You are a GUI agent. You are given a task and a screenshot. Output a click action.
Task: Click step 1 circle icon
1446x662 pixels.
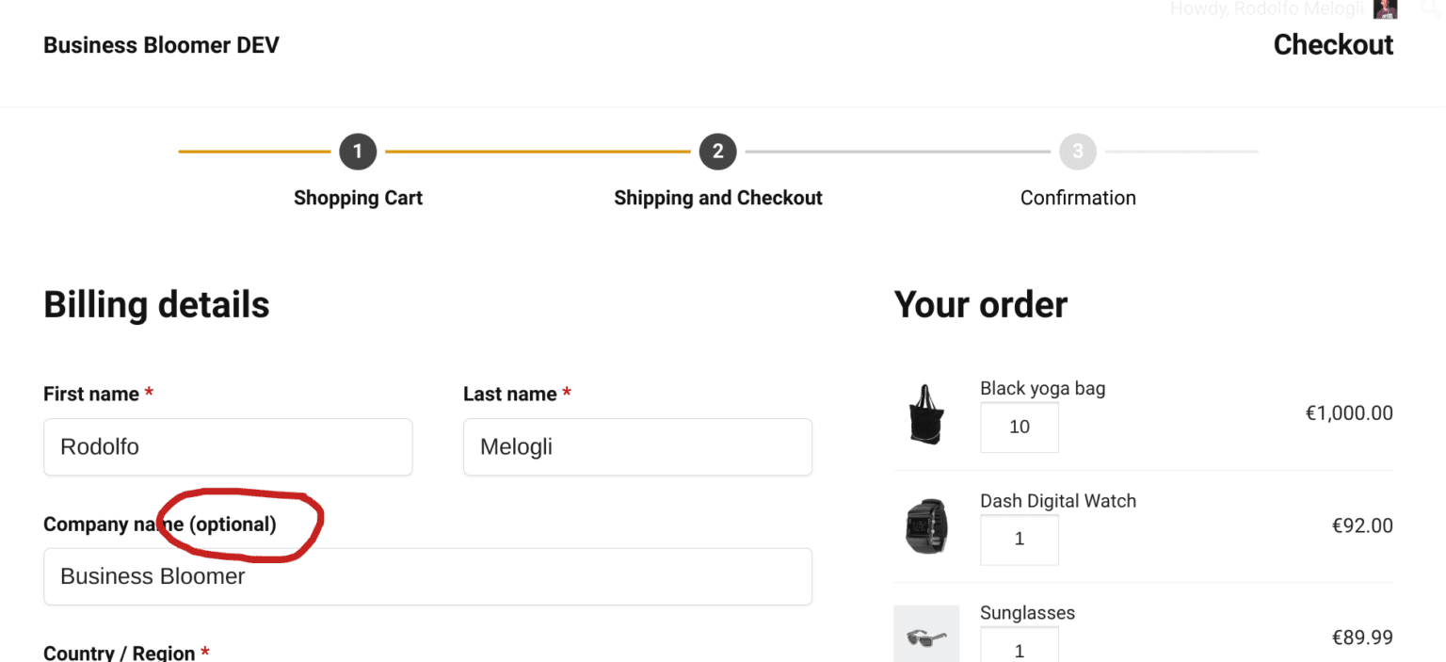358,152
